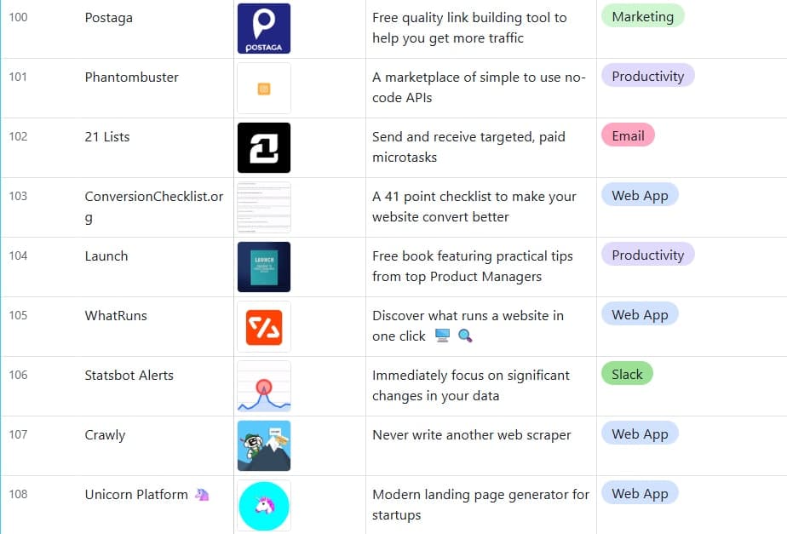Select the Phantombuster app icon
Image resolution: width=787 pixels, height=534 pixels.
[x=264, y=87]
